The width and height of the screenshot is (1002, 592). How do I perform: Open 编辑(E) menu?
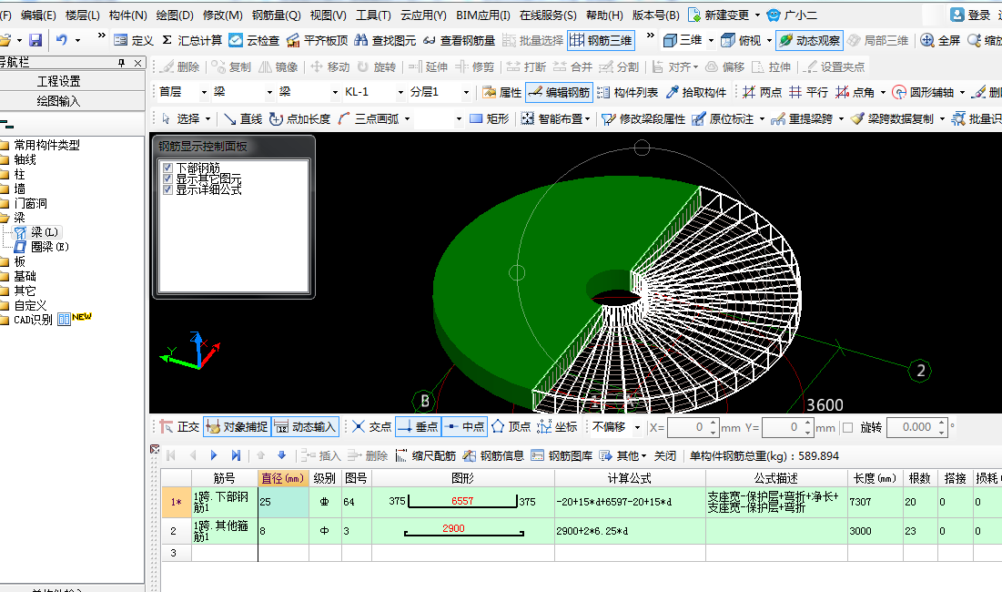pyautogui.click(x=38, y=15)
